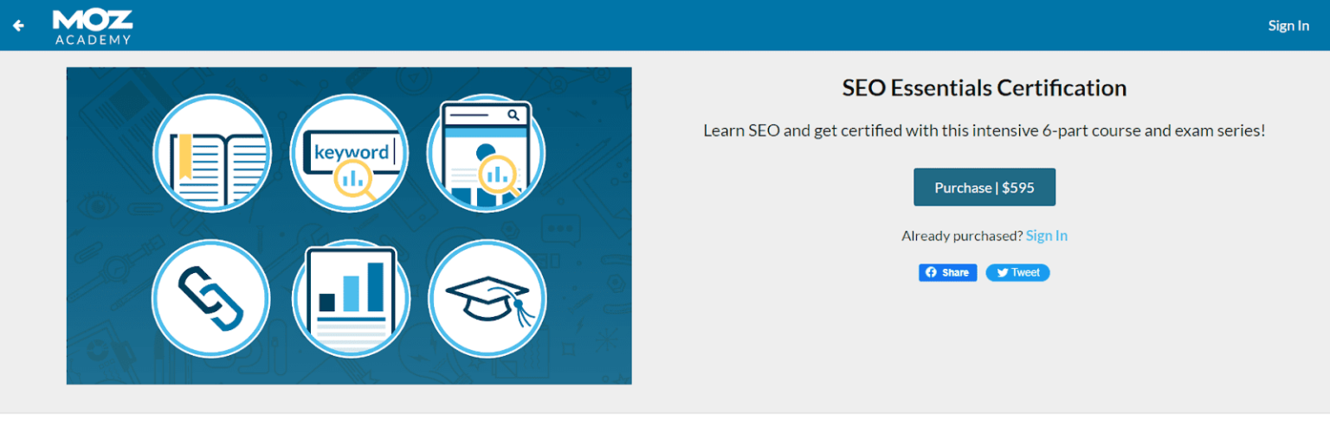Viewport: 1330px width, 439px height.
Task: Share the course on Facebook
Action: tap(947, 272)
